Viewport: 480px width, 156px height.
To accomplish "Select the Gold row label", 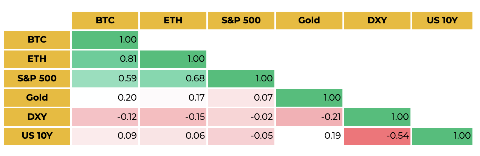I will point(37,98).
